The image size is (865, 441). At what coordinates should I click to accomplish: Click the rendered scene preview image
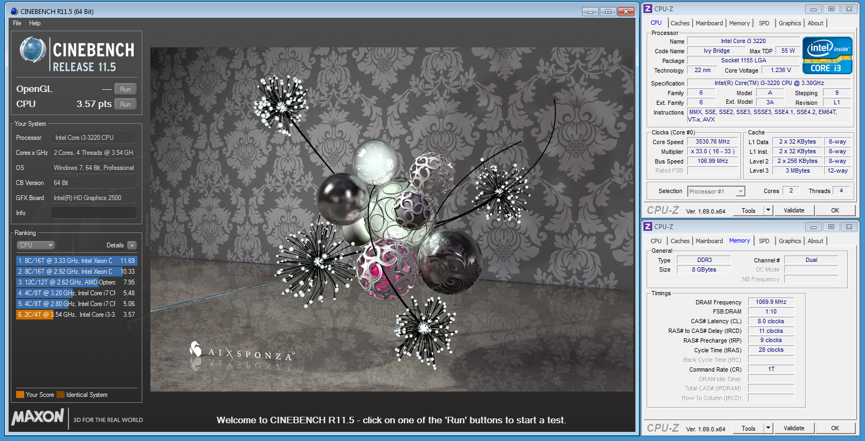tap(392, 219)
